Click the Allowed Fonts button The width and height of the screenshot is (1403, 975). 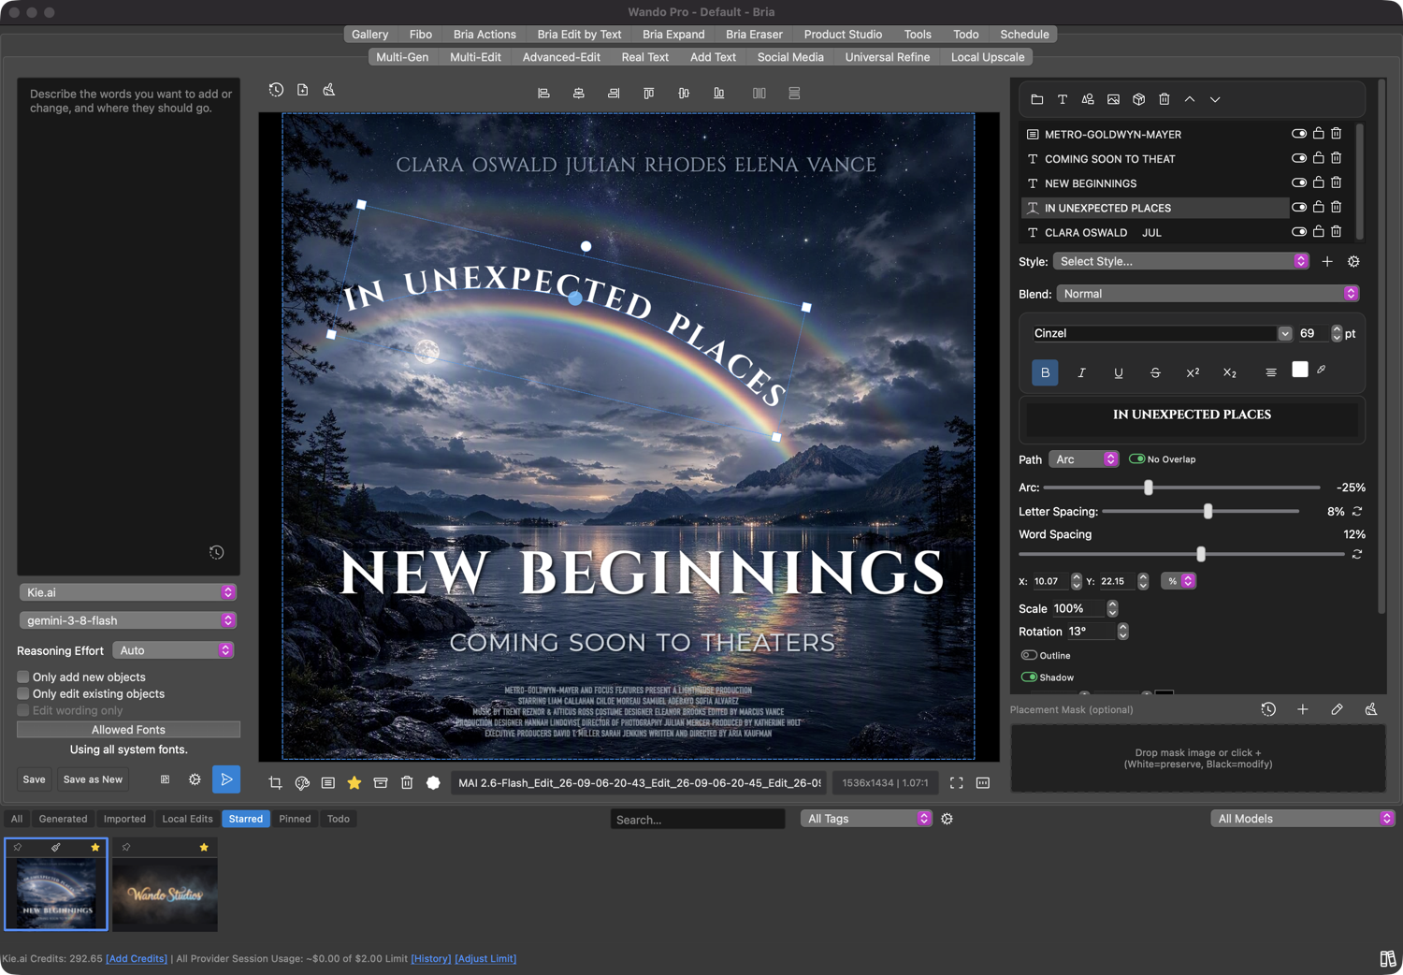tap(128, 730)
